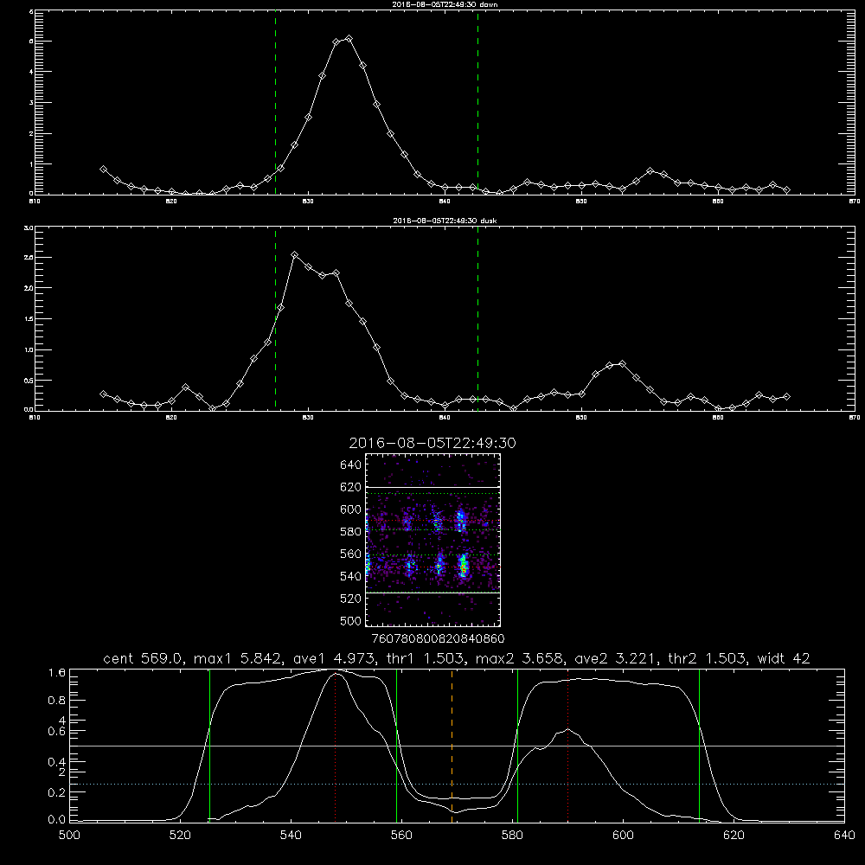The width and height of the screenshot is (865, 865).
Task: Select the '2016-08-05T22:49:30 dusk' plot title
Action: 445,221
